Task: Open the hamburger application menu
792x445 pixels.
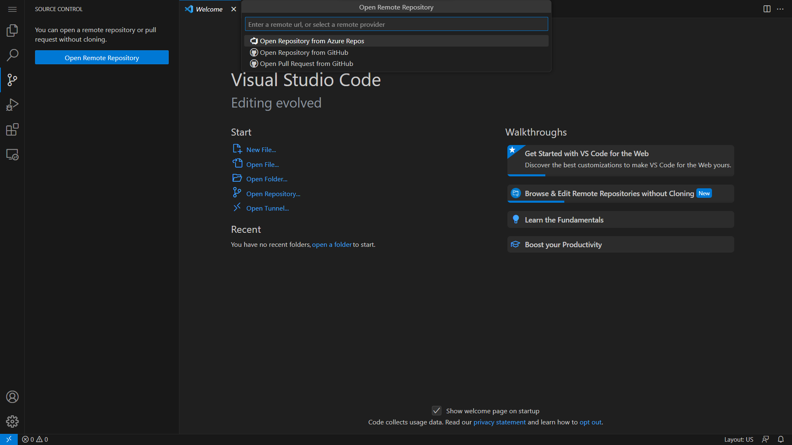Action: pos(12,9)
